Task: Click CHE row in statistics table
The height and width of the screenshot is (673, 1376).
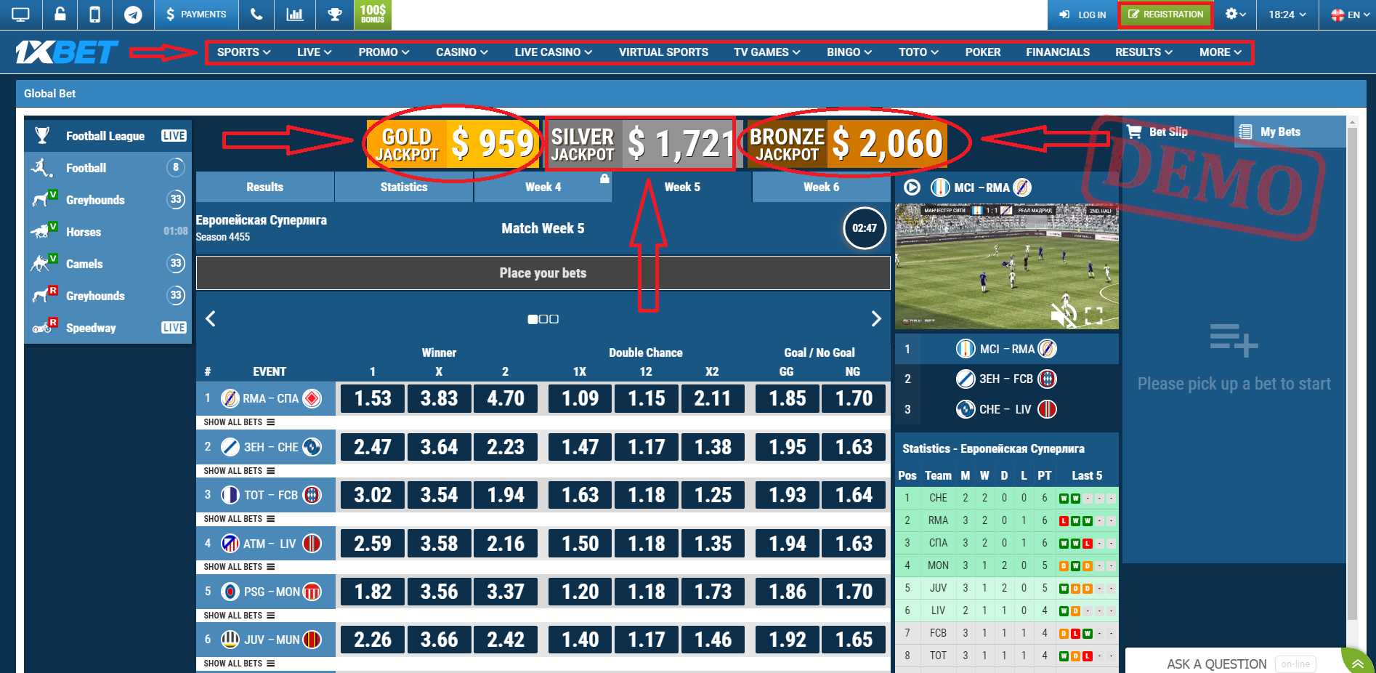Action: click(1007, 498)
